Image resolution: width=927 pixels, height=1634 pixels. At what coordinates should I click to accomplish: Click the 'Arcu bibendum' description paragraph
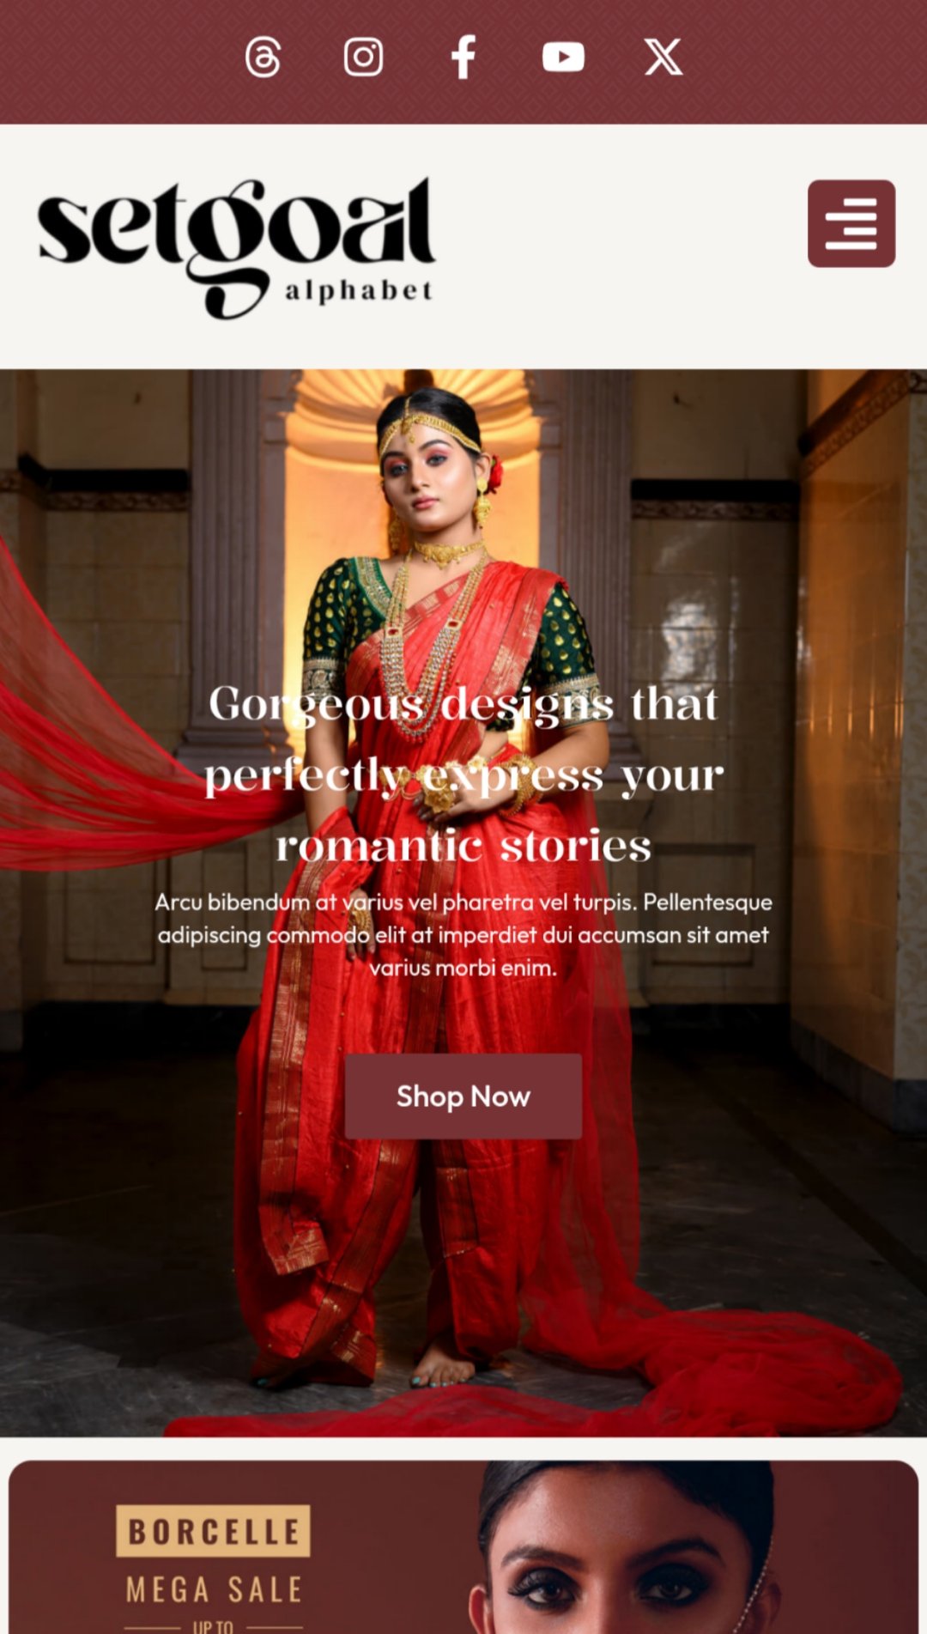point(463,934)
